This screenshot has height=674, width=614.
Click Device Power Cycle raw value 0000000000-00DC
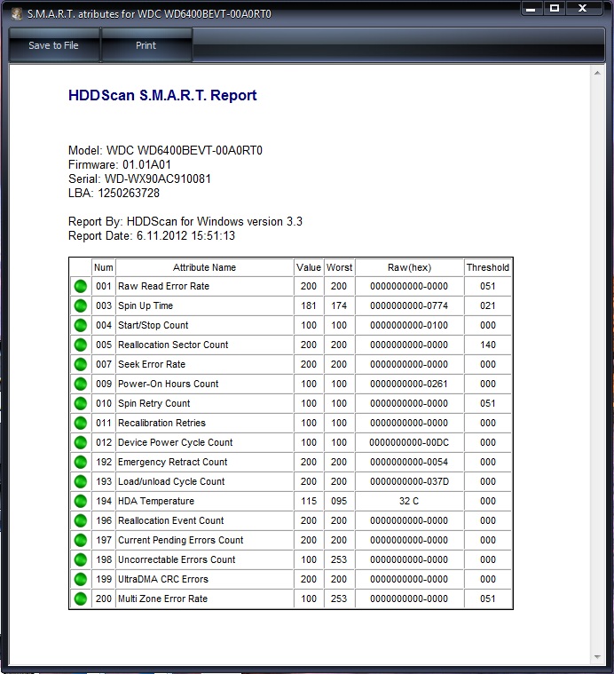[x=409, y=443]
